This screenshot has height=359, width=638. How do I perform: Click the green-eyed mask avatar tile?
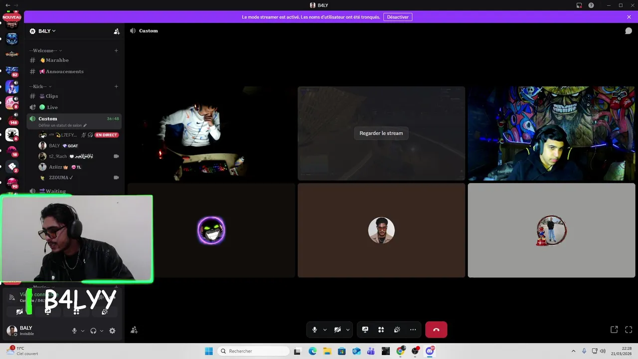tap(211, 230)
